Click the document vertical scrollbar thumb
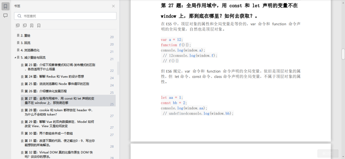Screen dimensions: 345x159 click(x=343, y=54)
